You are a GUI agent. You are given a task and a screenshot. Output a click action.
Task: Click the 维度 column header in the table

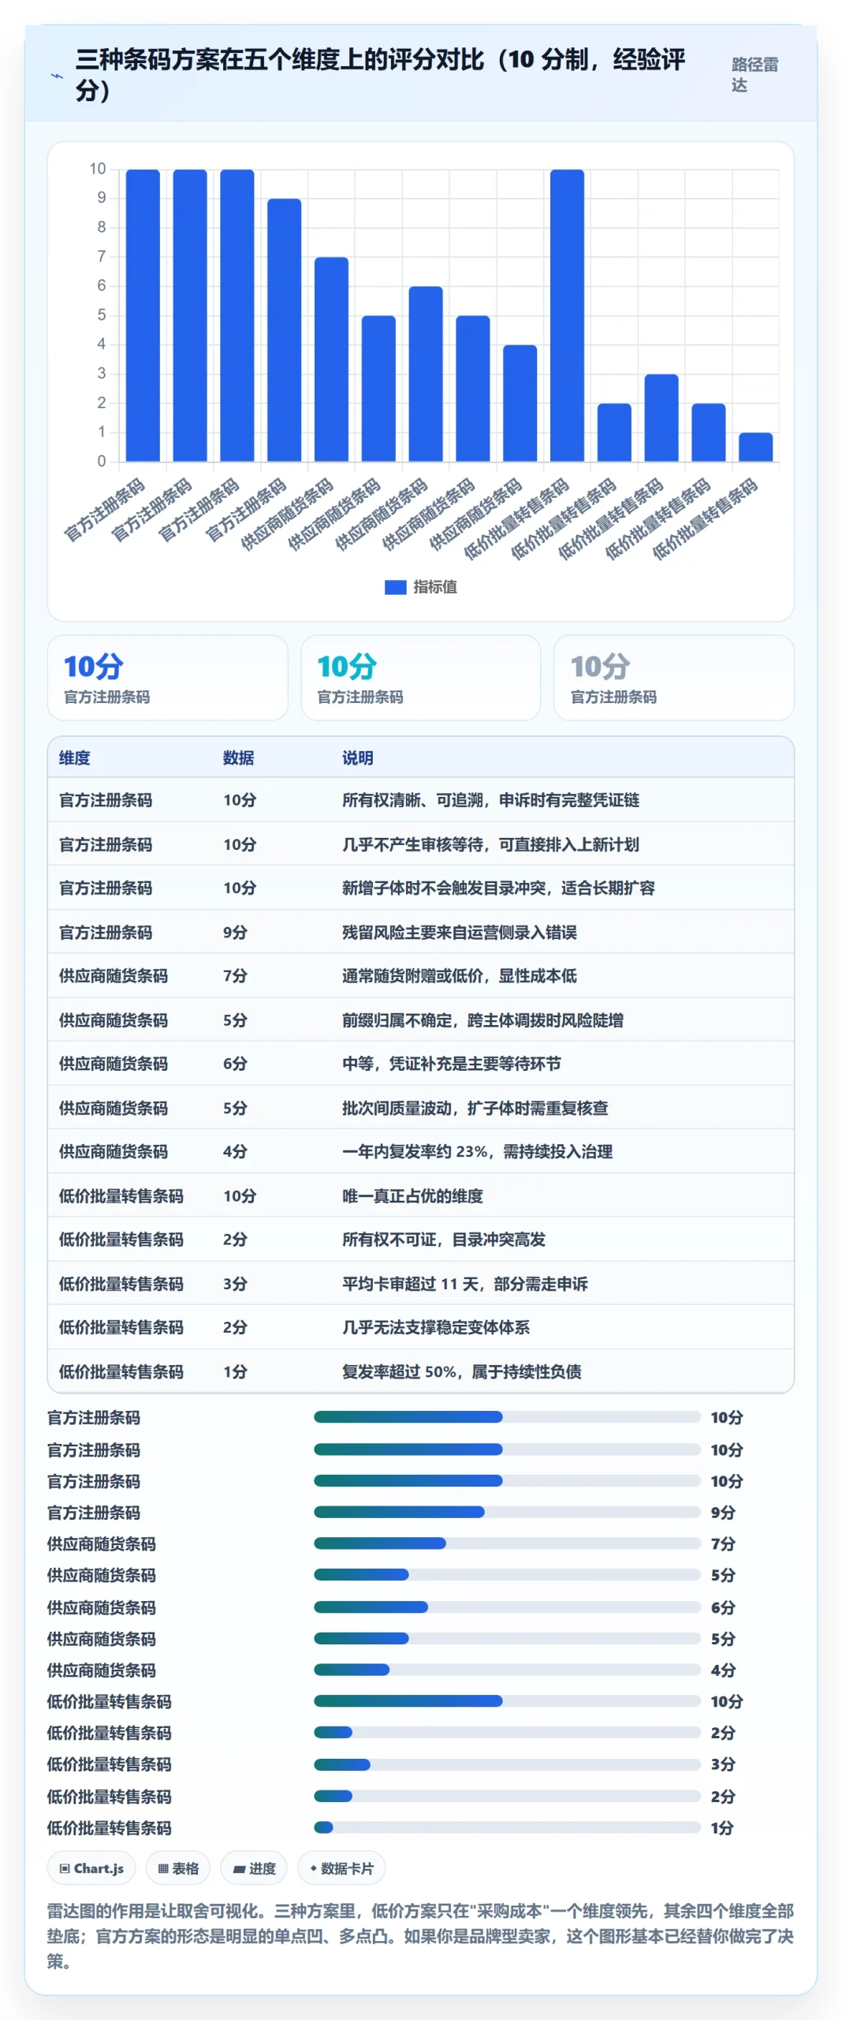click(74, 758)
